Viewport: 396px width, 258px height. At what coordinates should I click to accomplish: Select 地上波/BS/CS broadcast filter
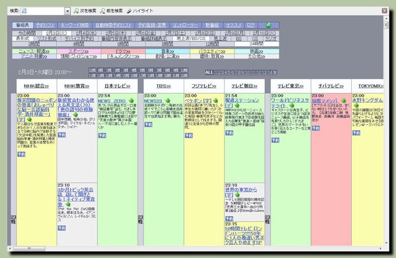(x=191, y=39)
